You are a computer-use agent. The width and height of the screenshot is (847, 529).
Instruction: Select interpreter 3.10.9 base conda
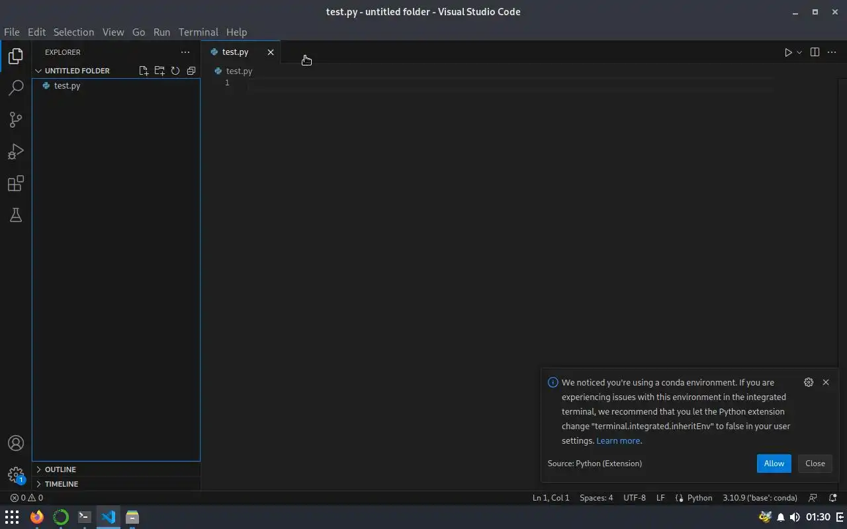tap(760, 498)
